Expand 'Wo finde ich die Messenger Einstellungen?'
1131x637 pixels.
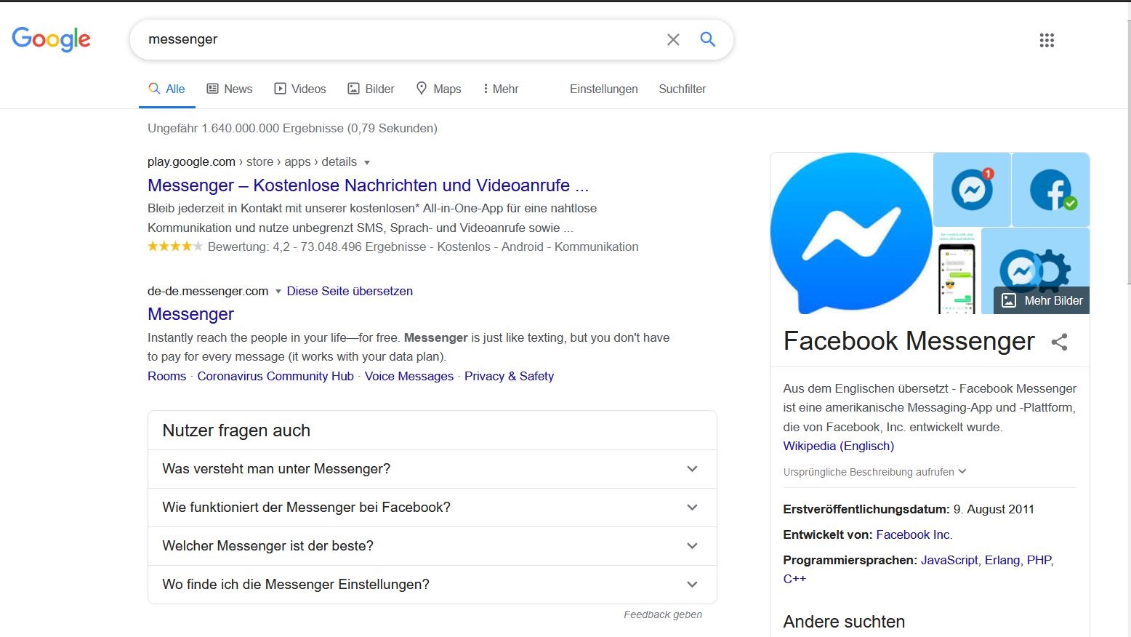[432, 585]
